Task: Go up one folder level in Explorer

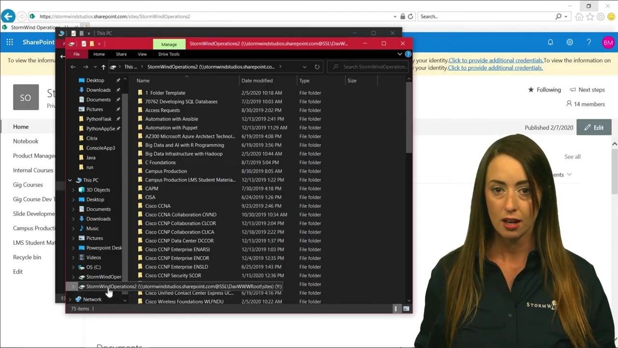Action: [x=103, y=67]
